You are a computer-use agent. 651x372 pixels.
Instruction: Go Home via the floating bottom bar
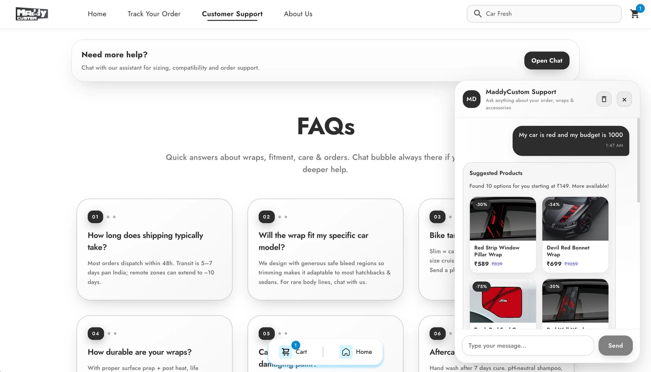click(356, 352)
